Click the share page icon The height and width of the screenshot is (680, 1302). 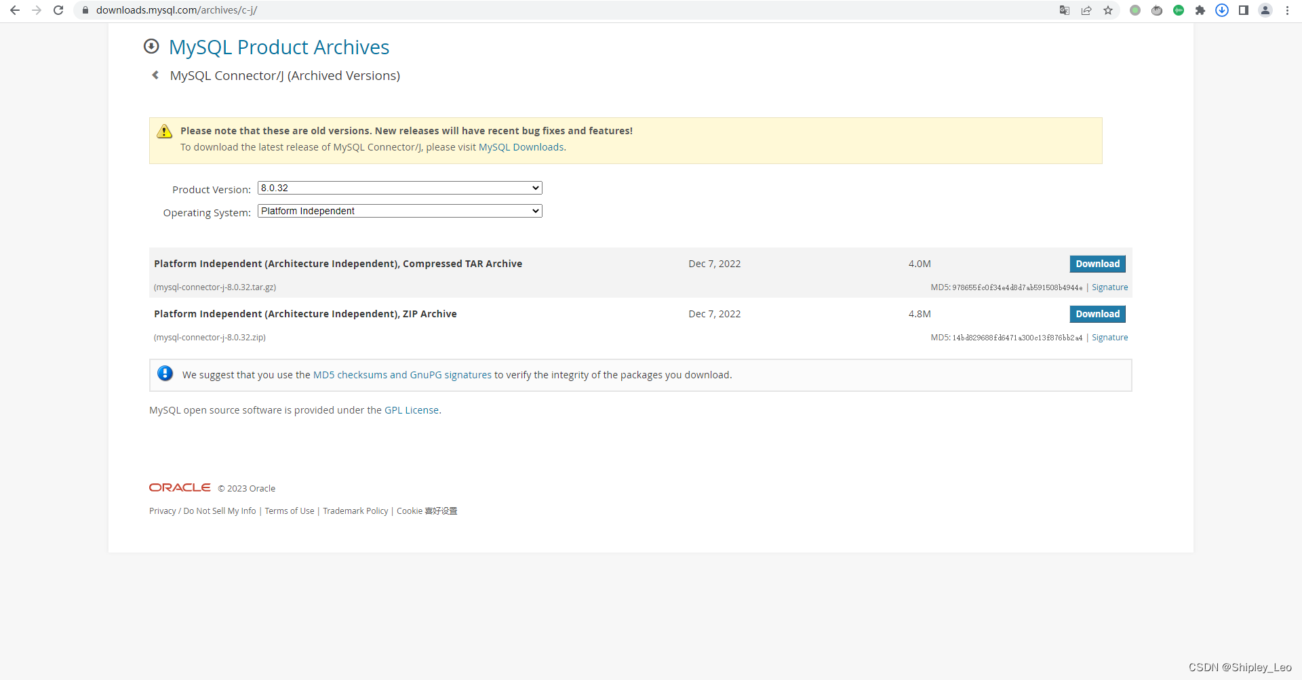pyautogui.click(x=1086, y=10)
